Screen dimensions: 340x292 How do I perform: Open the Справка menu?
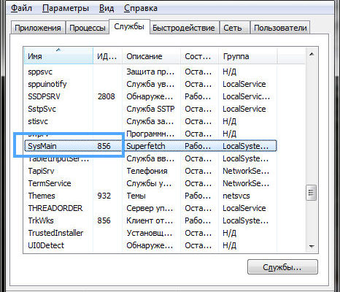click(x=141, y=8)
